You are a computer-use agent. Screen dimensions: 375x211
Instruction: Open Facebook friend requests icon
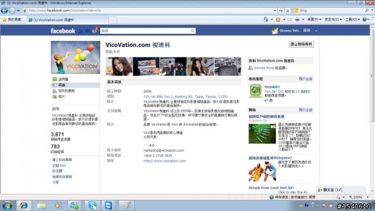click(x=81, y=31)
